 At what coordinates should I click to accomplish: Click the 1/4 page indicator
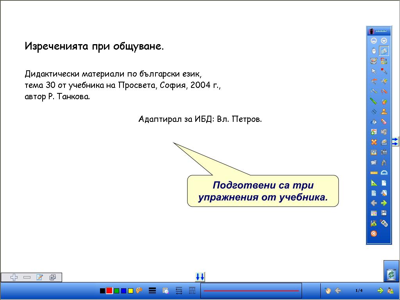click(359, 290)
